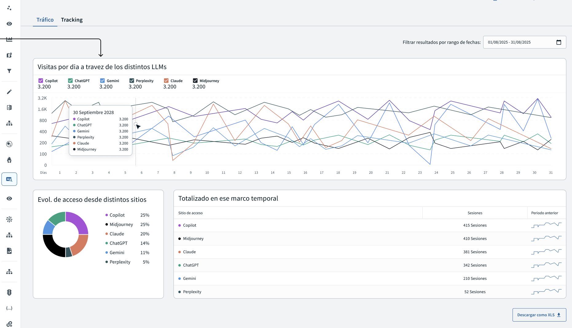572x328 pixels.
Task: Open the file chart report icon
Action: pyautogui.click(x=9, y=251)
